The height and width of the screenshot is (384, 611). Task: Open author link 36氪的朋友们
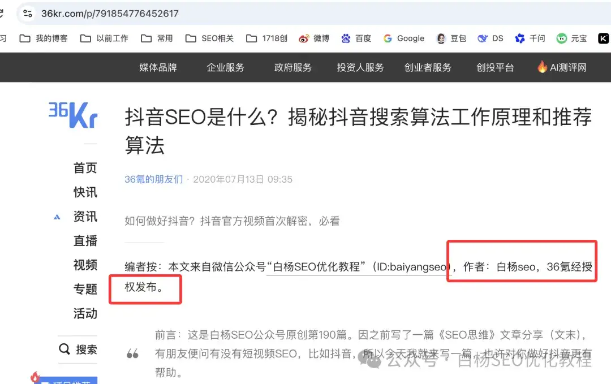coord(153,179)
